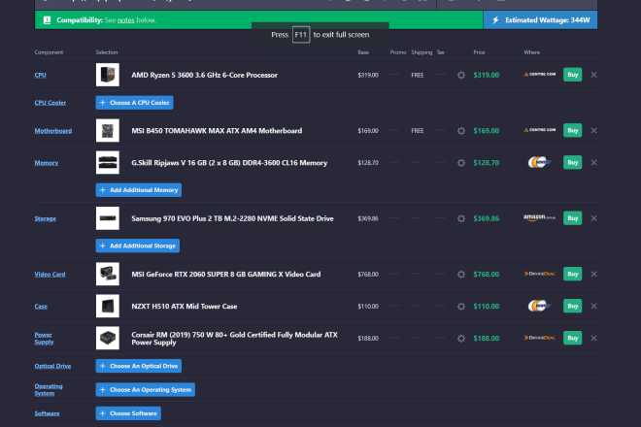Image resolution: width=641 pixels, height=427 pixels.
Task: Buy the G.Skill Ripjaws V memory
Action: [572, 162]
